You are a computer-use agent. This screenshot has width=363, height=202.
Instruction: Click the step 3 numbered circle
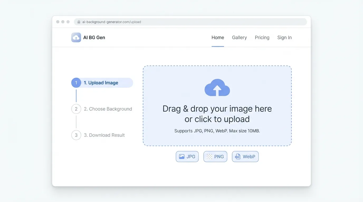(76, 135)
